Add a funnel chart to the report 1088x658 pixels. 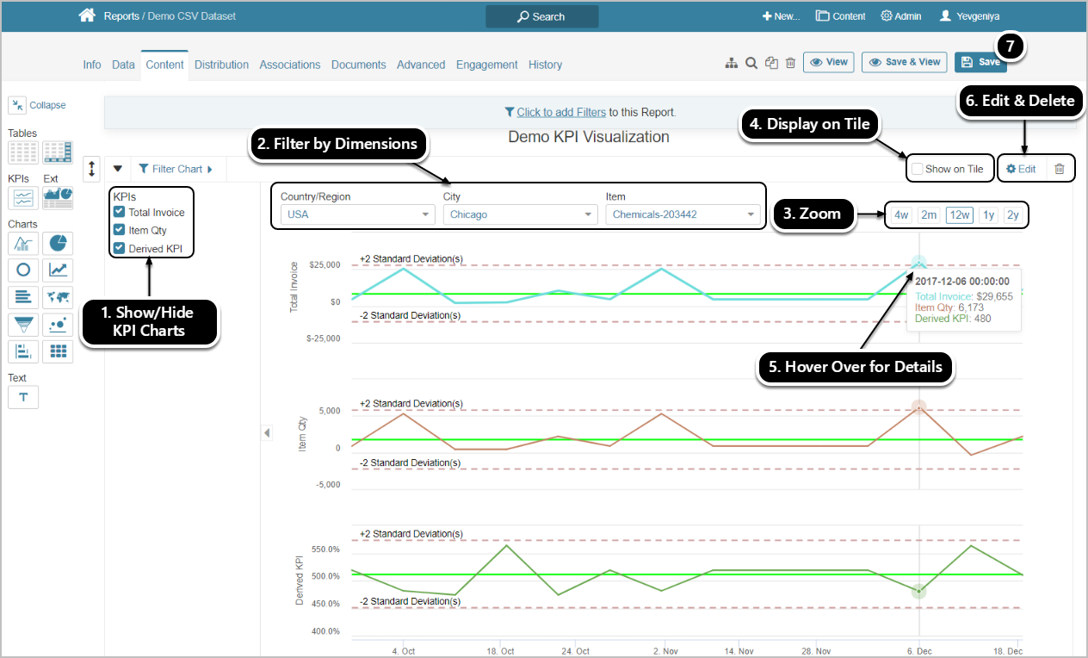tap(23, 325)
